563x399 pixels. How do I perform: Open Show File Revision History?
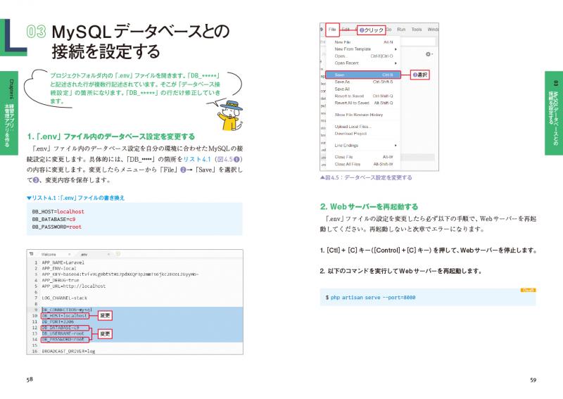(x=363, y=115)
